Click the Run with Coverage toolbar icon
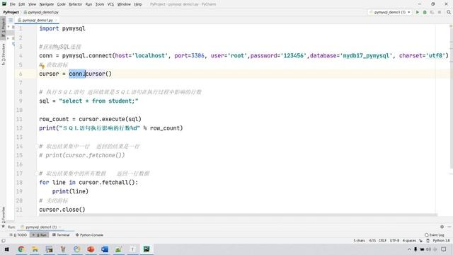This screenshot has width=453, height=255. 432,13
